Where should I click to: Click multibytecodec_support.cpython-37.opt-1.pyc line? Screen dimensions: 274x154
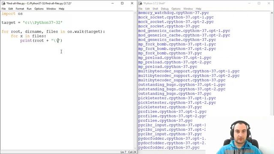coord(189,71)
